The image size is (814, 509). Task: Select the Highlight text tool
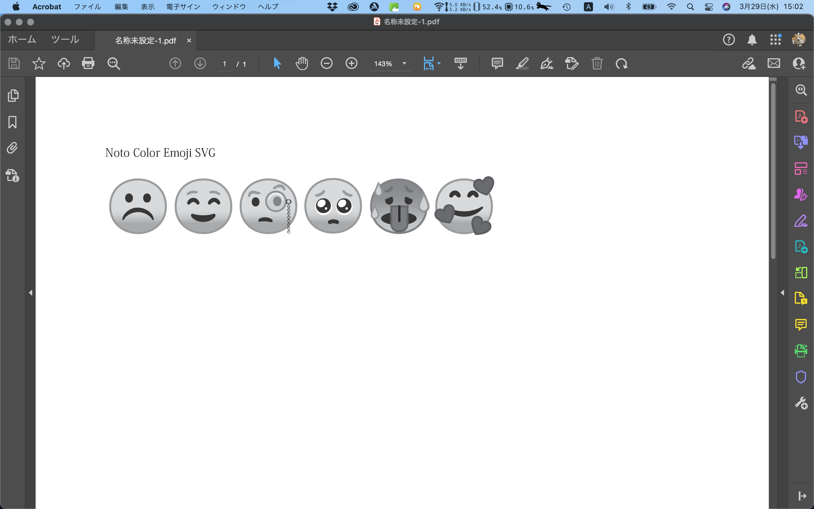pyautogui.click(x=522, y=63)
